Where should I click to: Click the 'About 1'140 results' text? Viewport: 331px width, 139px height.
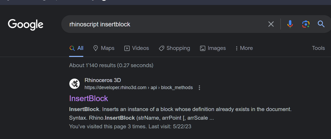click(x=111, y=65)
